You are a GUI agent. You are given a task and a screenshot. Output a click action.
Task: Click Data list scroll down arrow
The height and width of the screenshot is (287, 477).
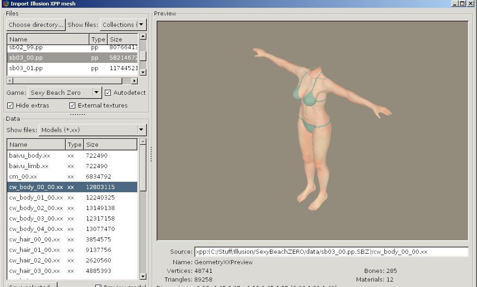(143, 277)
